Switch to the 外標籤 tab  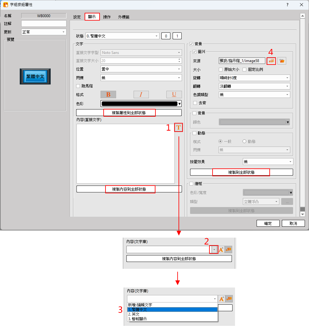point(124,17)
